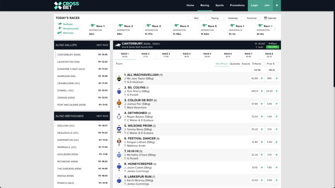Select the Greyhounds racing type icon
The image size is (335, 188).
pyautogui.click(x=60, y=28)
